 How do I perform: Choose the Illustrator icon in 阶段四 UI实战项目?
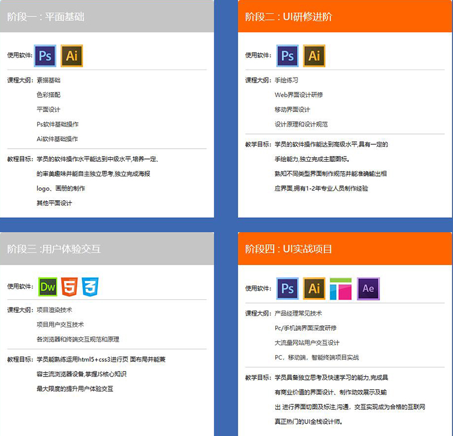[314, 288]
